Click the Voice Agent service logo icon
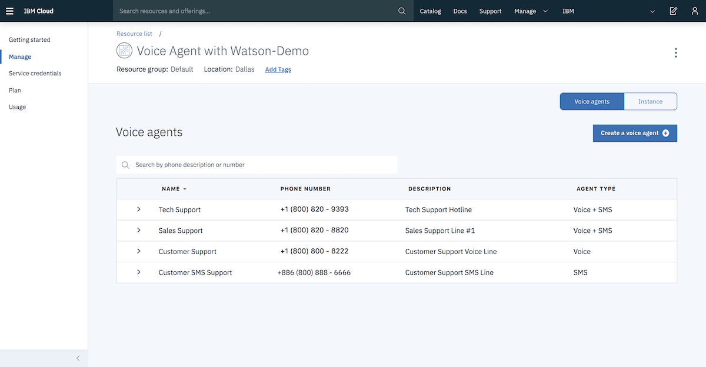Screen dimensions: 706x367 click(x=124, y=51)
